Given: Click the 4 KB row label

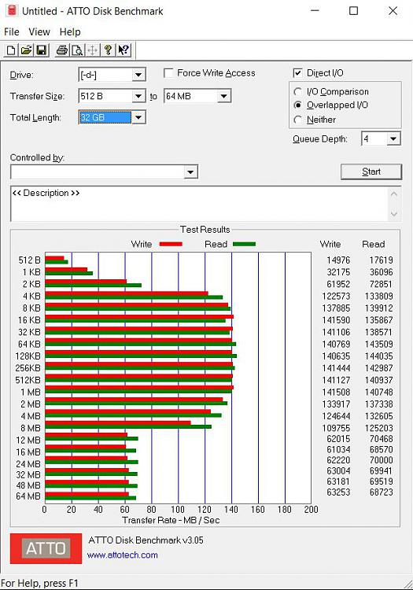Looking at the screenshot, I should pyautogui.click(x=31, y=296).
